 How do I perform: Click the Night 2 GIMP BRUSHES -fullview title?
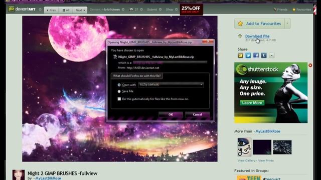point(62,173)
